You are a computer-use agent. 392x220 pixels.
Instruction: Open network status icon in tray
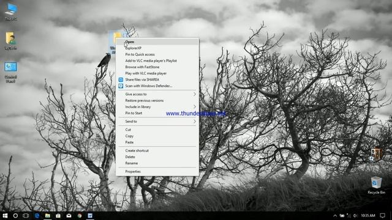pos(349,216)
